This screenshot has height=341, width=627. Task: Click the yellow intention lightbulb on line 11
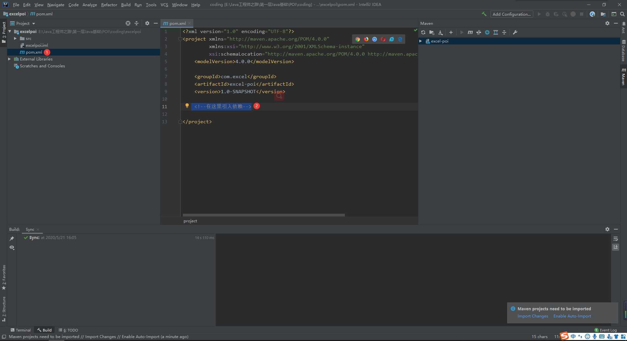click(187, 106)
